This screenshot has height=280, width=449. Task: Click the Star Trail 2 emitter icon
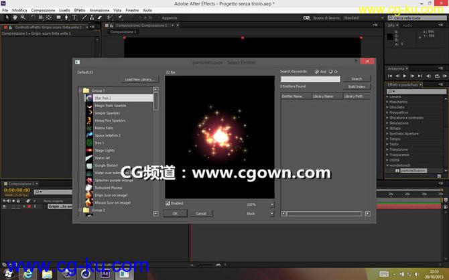pos(89,98)
